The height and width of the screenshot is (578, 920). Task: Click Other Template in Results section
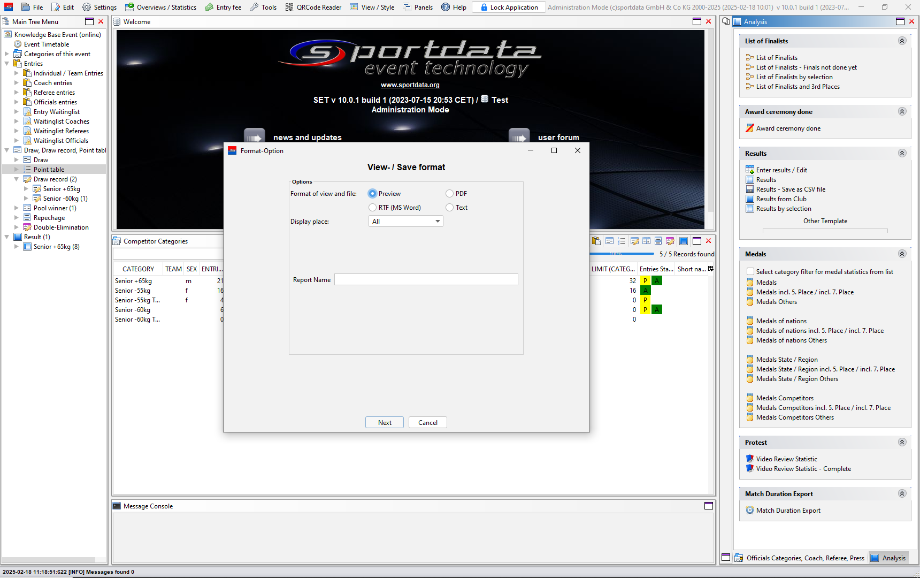[825, 222]
